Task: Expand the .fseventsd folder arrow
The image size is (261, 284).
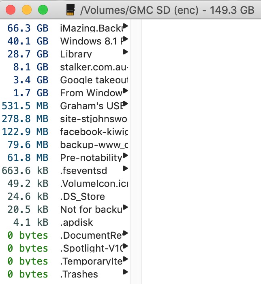Action: click(x=126, y=169)
